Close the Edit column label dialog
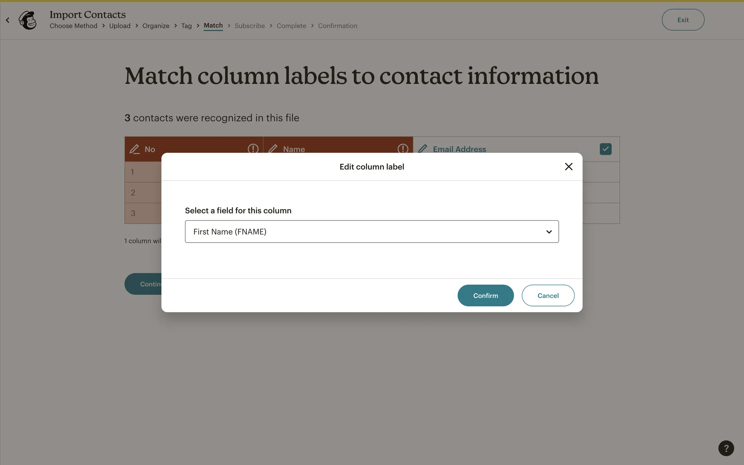This screenshot has height=465, width=744. click(568, 167)
